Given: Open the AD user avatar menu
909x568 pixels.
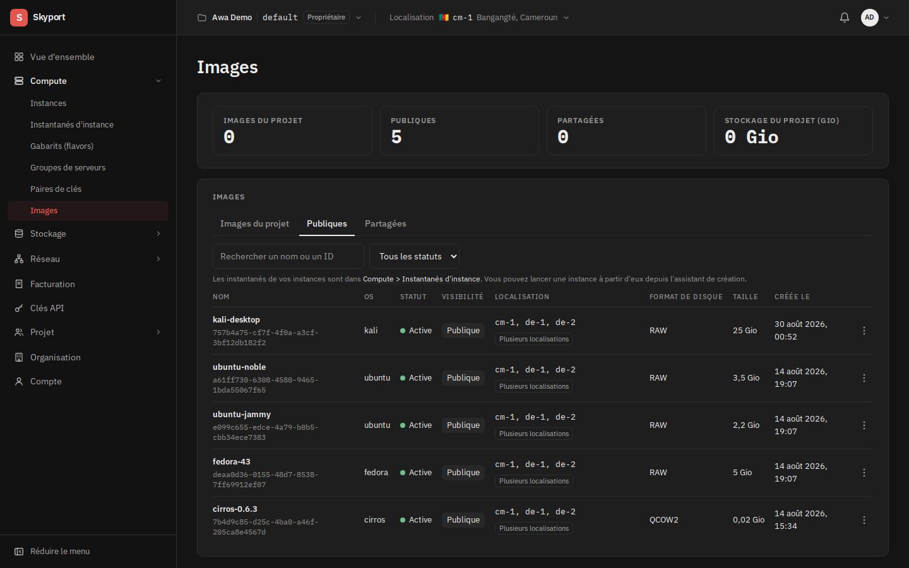Looking at the screenshot, I should tap(875, 18).
